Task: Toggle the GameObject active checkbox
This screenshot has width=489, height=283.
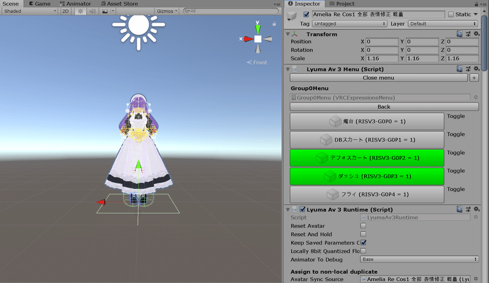Action: [x=306, y=14]
